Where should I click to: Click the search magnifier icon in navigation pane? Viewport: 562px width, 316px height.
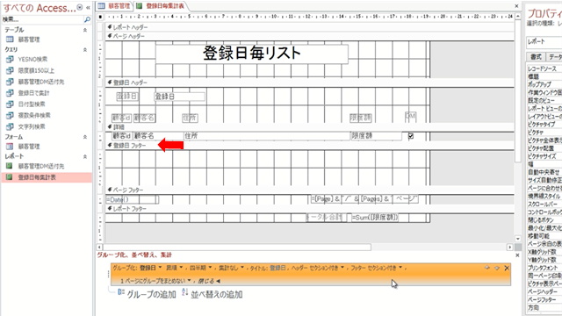87,19
